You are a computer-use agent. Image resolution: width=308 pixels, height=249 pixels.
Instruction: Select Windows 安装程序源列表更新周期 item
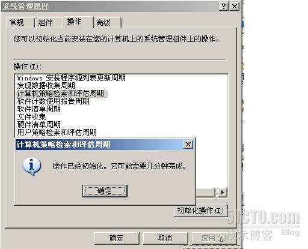71,78
